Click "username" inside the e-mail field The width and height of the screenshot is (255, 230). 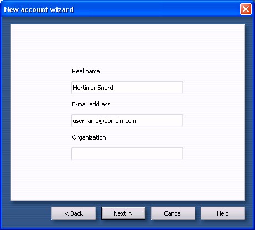pos(86,121)
